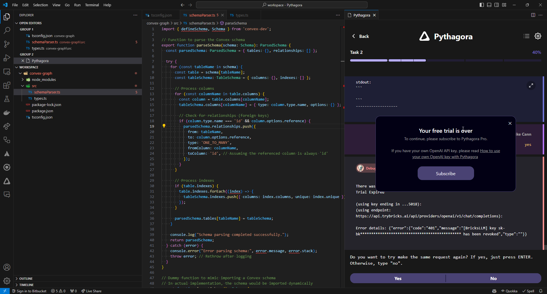The image size is (547, 294).
Task: Open the OpenAI key how-to link
Action: [x=445, y=157]
